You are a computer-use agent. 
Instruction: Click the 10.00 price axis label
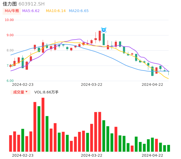[9, 20]
